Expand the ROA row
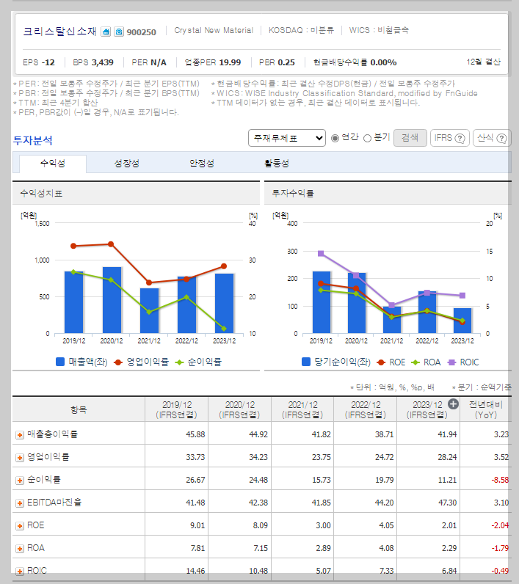Image resolution: width=519 pixels, height=584 pixels. (20, 549)
